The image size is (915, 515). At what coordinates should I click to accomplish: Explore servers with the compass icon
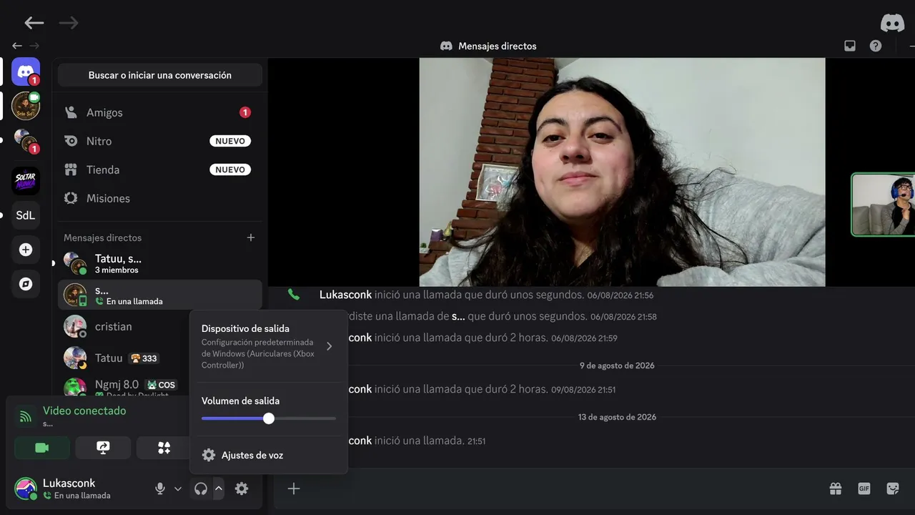coord(26,284)
